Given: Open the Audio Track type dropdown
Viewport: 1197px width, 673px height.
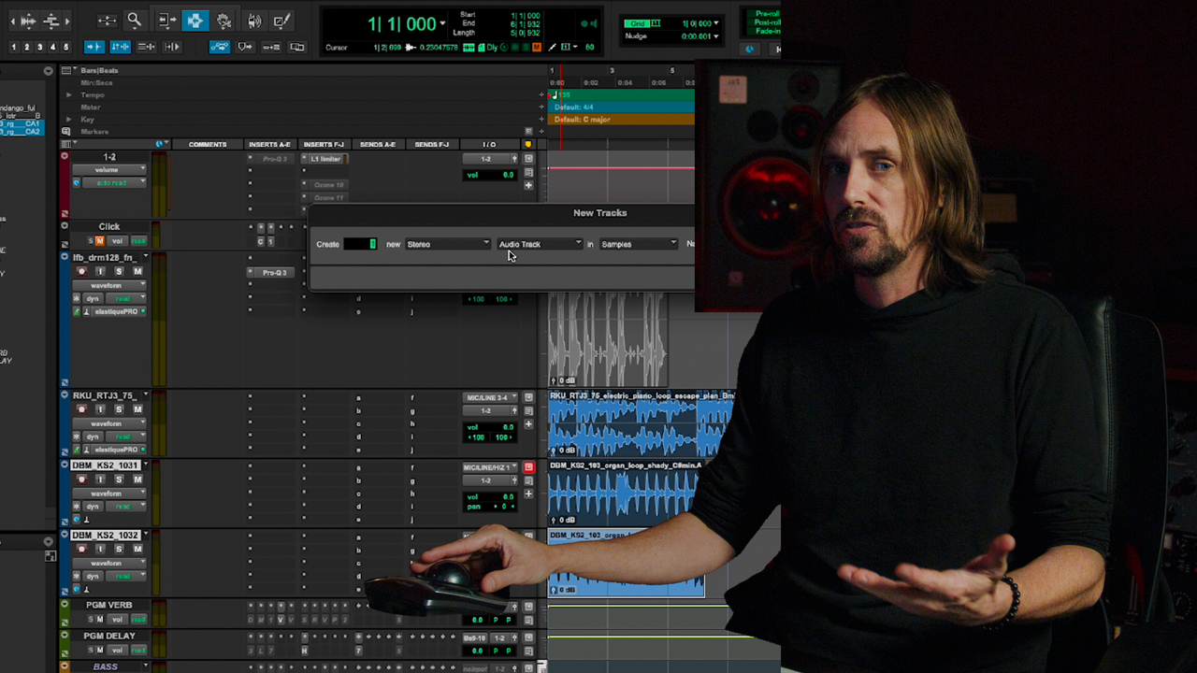Looking at the screenshot, I should coord(540,244).
